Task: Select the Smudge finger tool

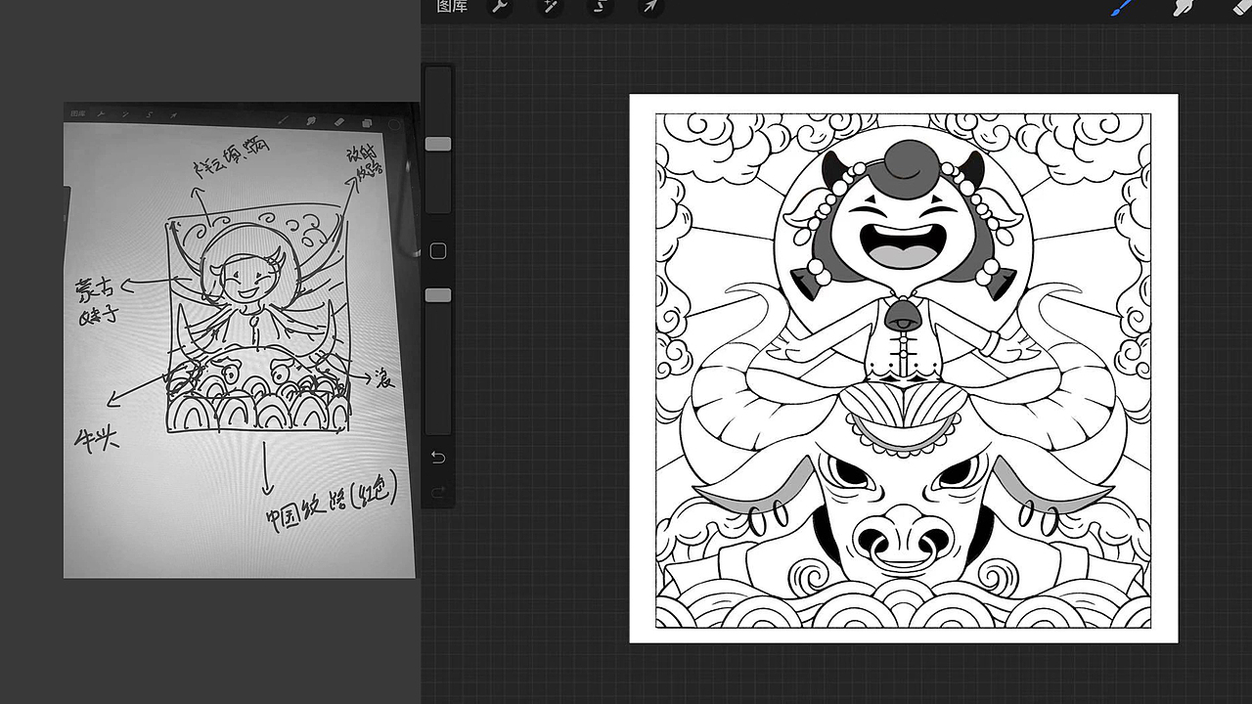Action: pos(1184,7)
